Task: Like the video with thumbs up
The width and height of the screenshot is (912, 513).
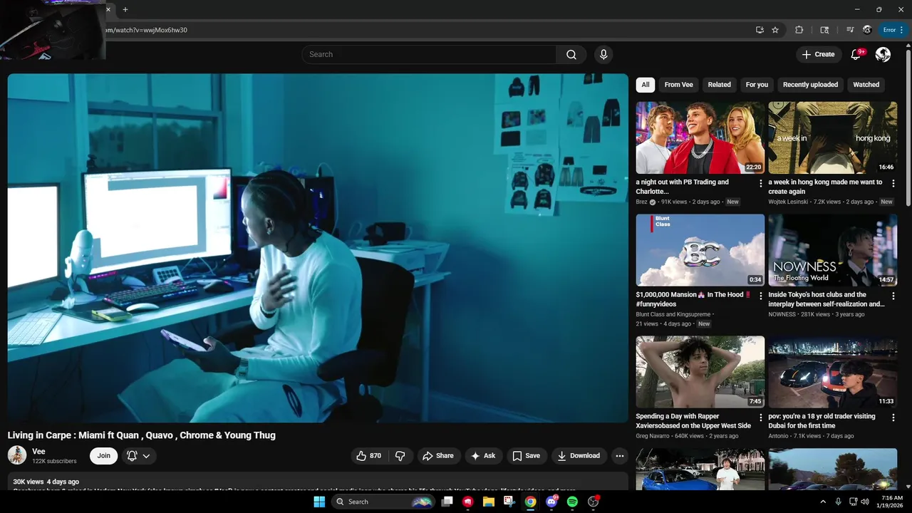Action: [x=370, y=456]
